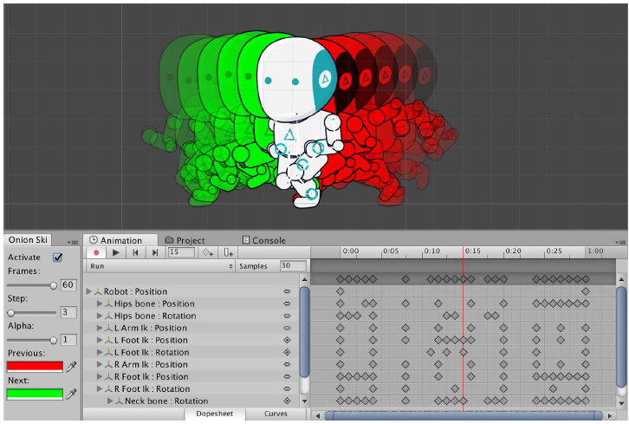Select the Onion Skin panel tab
Viewport: 629px width, 424px height.
coord(28,239)
